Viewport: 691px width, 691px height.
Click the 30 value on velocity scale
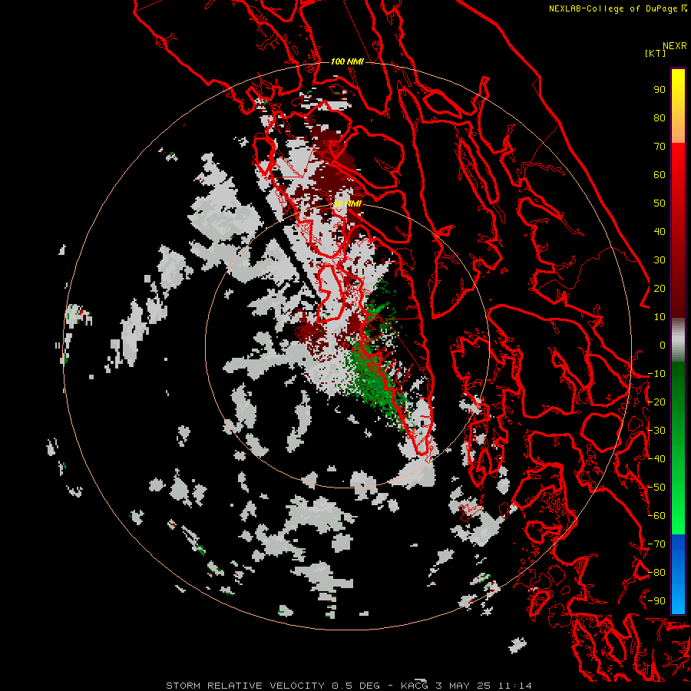pyautogui.click(x=660, y=260)
